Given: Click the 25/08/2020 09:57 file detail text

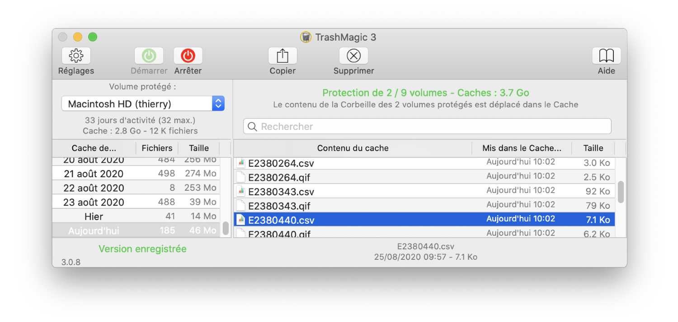Looking at the screenshot, I should pyautogui.click(x=426, y=257).
